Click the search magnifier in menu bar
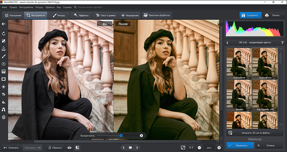Image resolution: width=287 pixels, height=152 pixels. click(75, 7)
